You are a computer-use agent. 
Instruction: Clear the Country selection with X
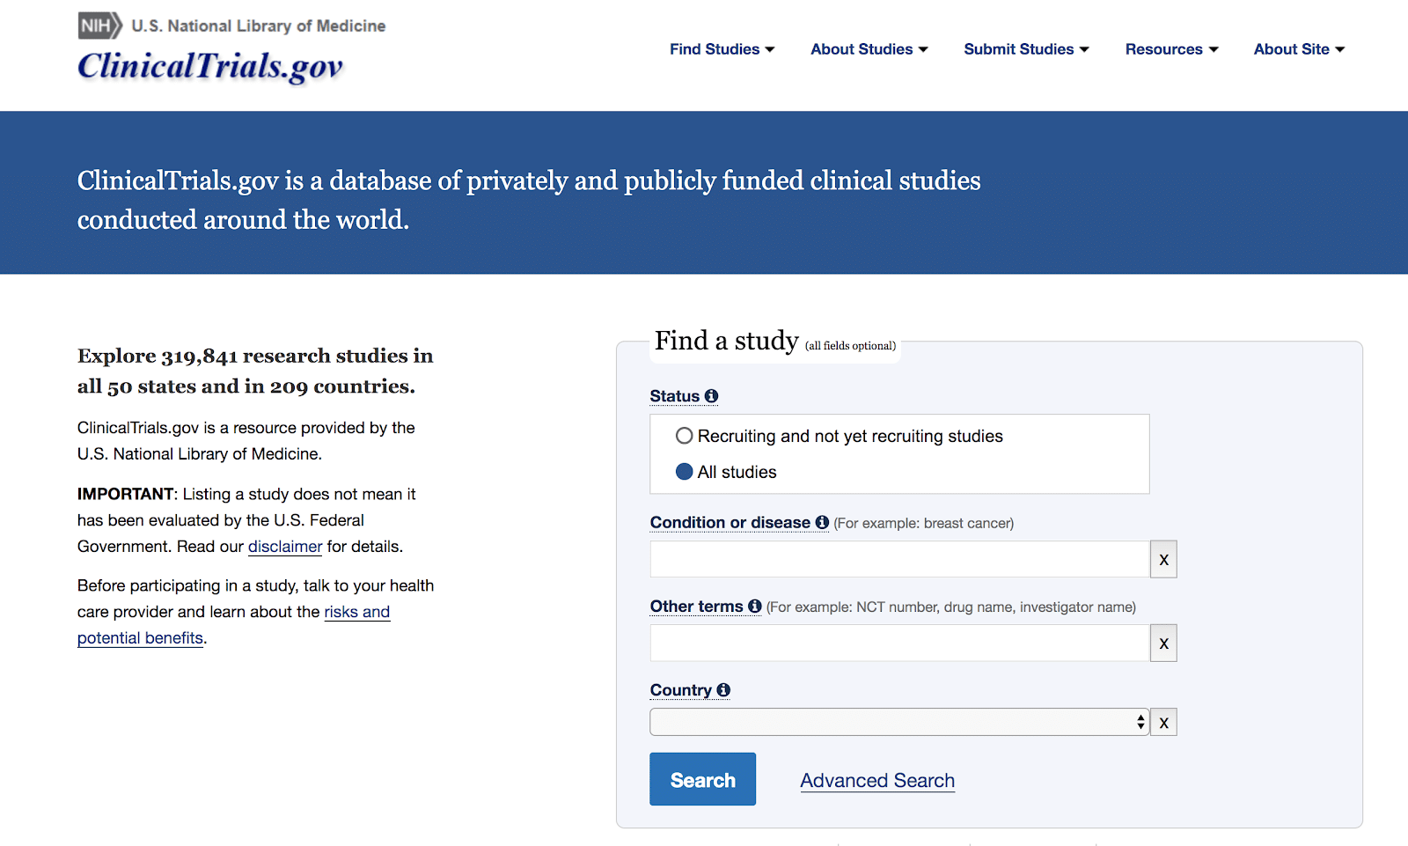pos(1163,723)
